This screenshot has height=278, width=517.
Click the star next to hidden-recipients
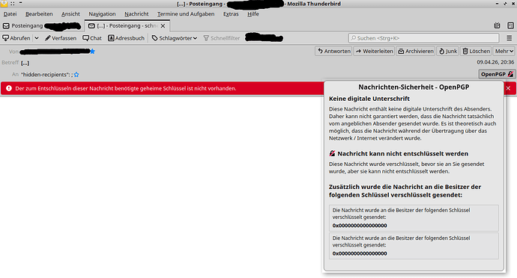coord(76,75)
